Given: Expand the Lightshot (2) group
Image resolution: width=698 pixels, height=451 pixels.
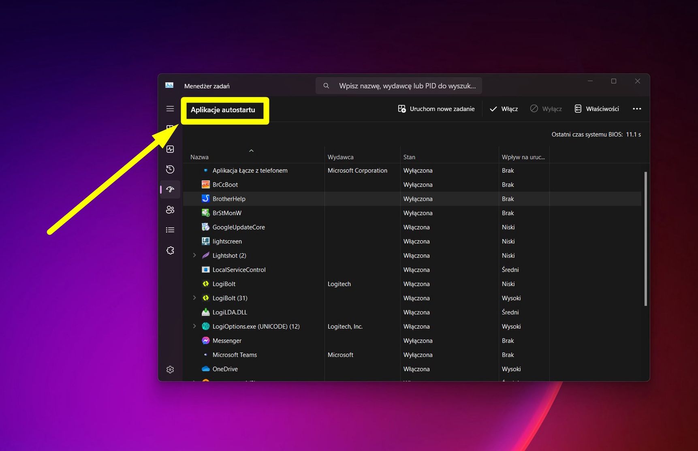Looking at the screenshot, I should pos(194,255).
